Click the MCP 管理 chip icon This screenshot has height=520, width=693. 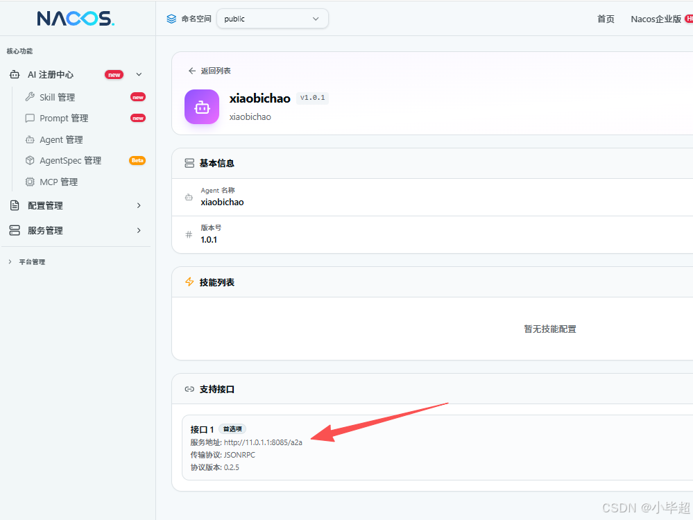pos(30,182)
